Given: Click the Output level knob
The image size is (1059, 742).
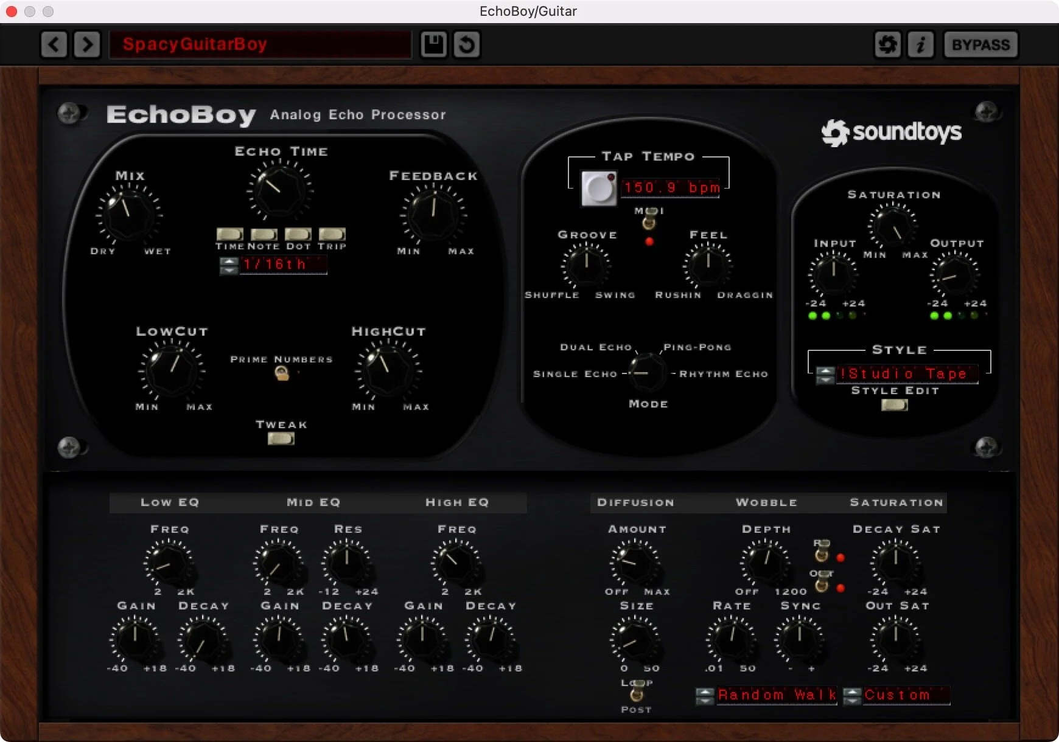Looking at the screenshot, I should point(954,276).
